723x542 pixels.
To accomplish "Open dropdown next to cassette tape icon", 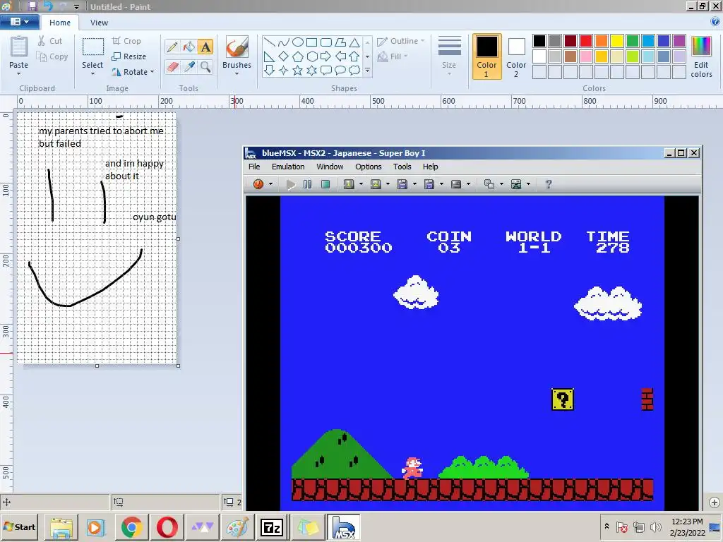I will click(x=469, y=184).
